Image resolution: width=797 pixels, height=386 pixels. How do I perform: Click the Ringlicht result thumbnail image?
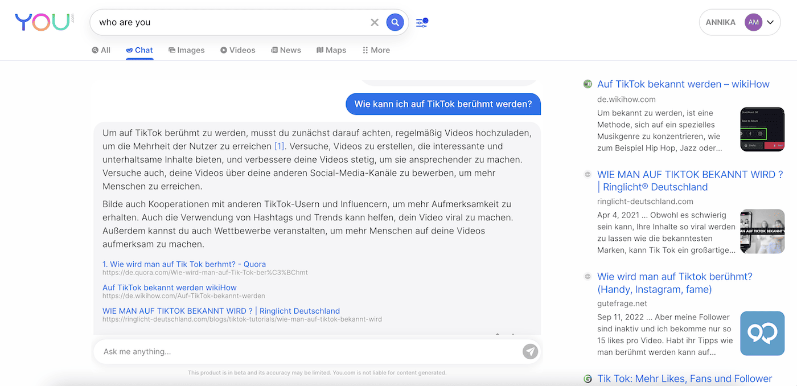(762, 232)
